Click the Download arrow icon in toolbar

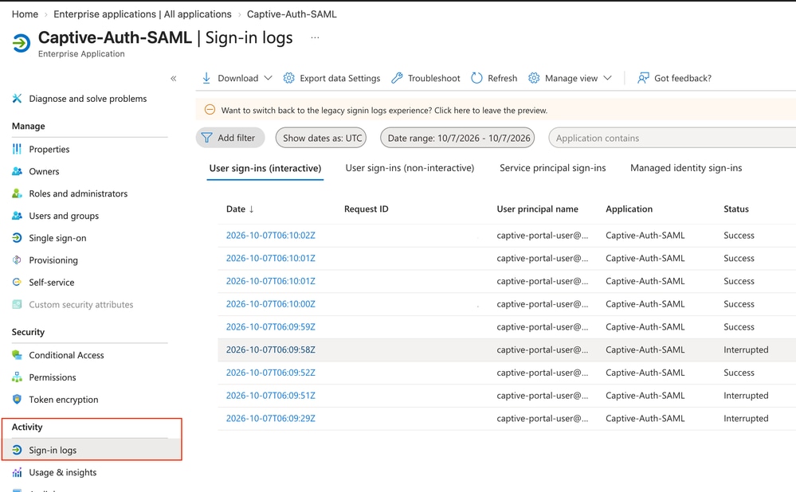click(206, 78)
